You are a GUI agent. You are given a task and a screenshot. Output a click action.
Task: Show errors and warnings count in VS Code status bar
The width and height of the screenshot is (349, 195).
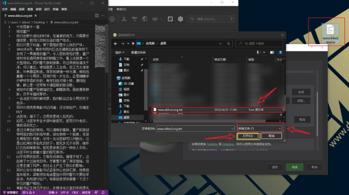point(28,192)
